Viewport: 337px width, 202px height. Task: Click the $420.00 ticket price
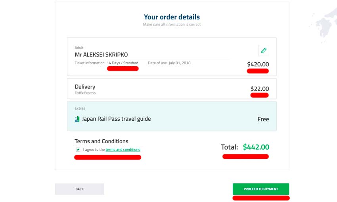coord(258,64)
